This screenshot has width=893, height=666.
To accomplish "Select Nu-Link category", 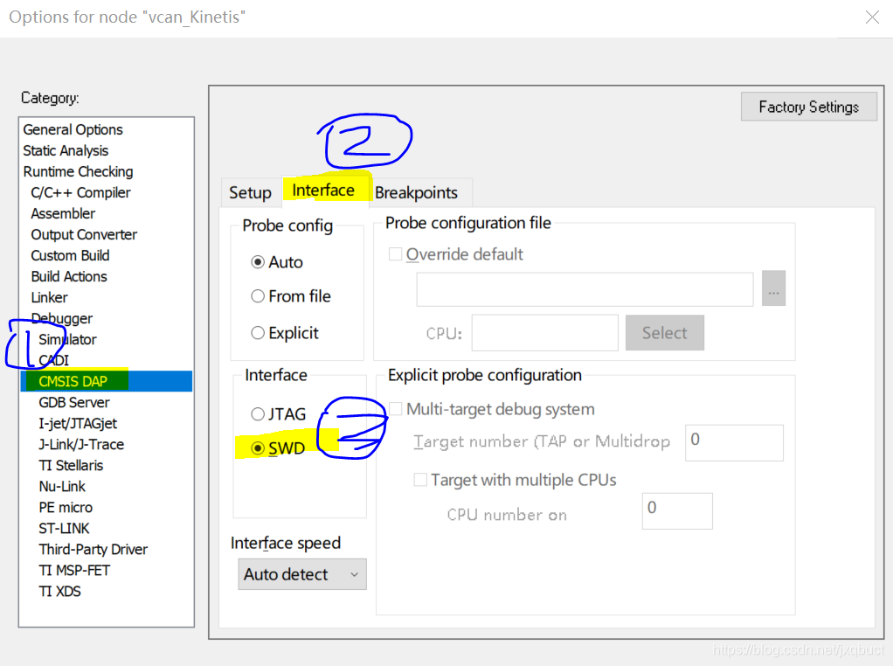I will coord(61,487).
